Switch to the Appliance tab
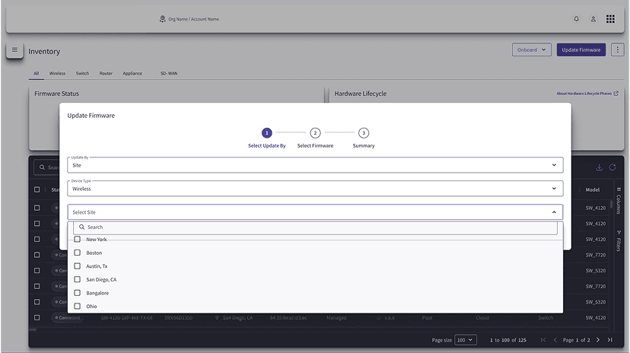Image resolution: width=630 pixels, height=353 pixels. coord(132,73)
